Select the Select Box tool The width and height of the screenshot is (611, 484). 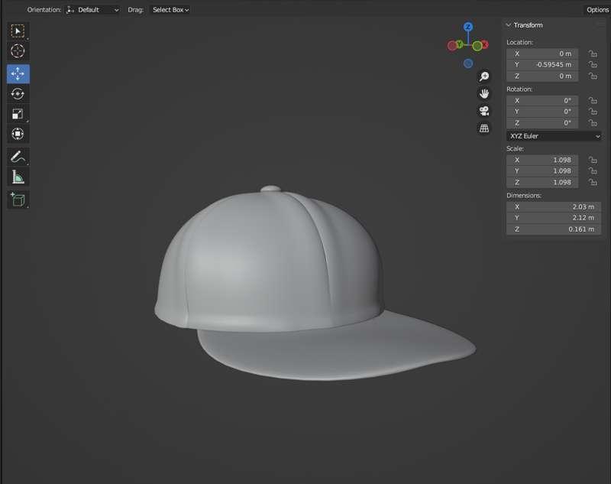pos(18,31)
